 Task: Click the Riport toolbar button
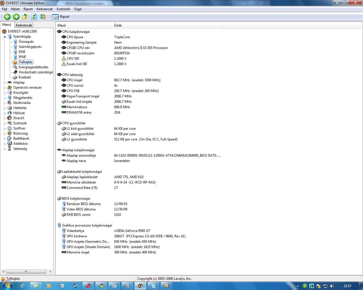[61, 17]
